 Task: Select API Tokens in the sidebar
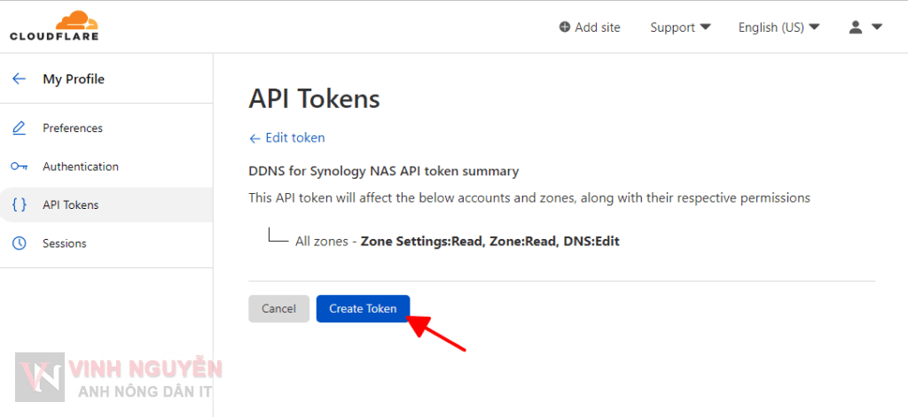tap(71, 205)
